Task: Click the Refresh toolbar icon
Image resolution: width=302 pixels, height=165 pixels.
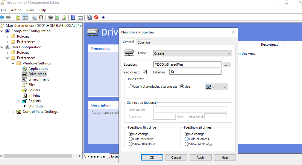Action: pyautogui.click(x=57, y=18)
